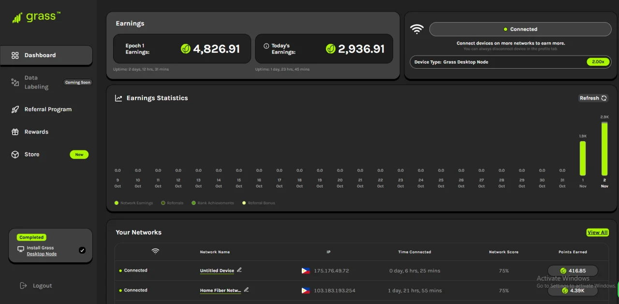Click the Connected status button
This screenshot has height=304, width=619.
[x=520, y=29]
